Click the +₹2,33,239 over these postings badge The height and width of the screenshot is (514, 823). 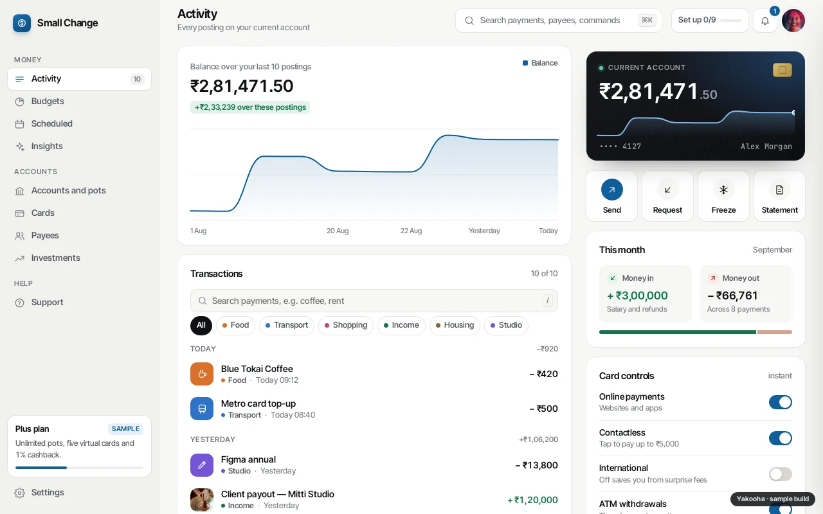[x=250, y=107]
